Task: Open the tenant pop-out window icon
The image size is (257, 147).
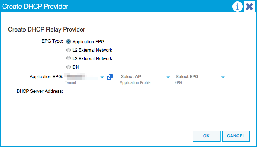Action: pos(110,77)
